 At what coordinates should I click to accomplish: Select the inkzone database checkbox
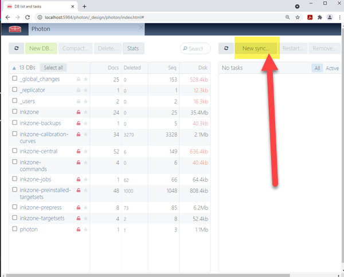point(15,112)
